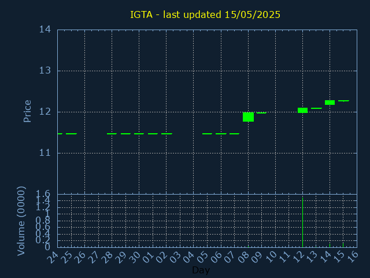Viewport: 370px width, 278px height.
Task: Click the price axis label 13
Action: (45, 71)
